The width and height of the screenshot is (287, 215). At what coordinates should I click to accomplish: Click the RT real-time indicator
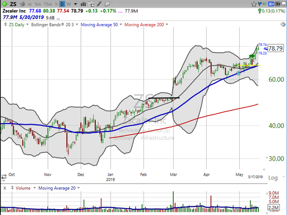(265, 4)
